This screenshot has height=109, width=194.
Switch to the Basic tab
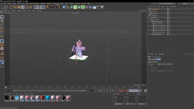click(150, 59)
